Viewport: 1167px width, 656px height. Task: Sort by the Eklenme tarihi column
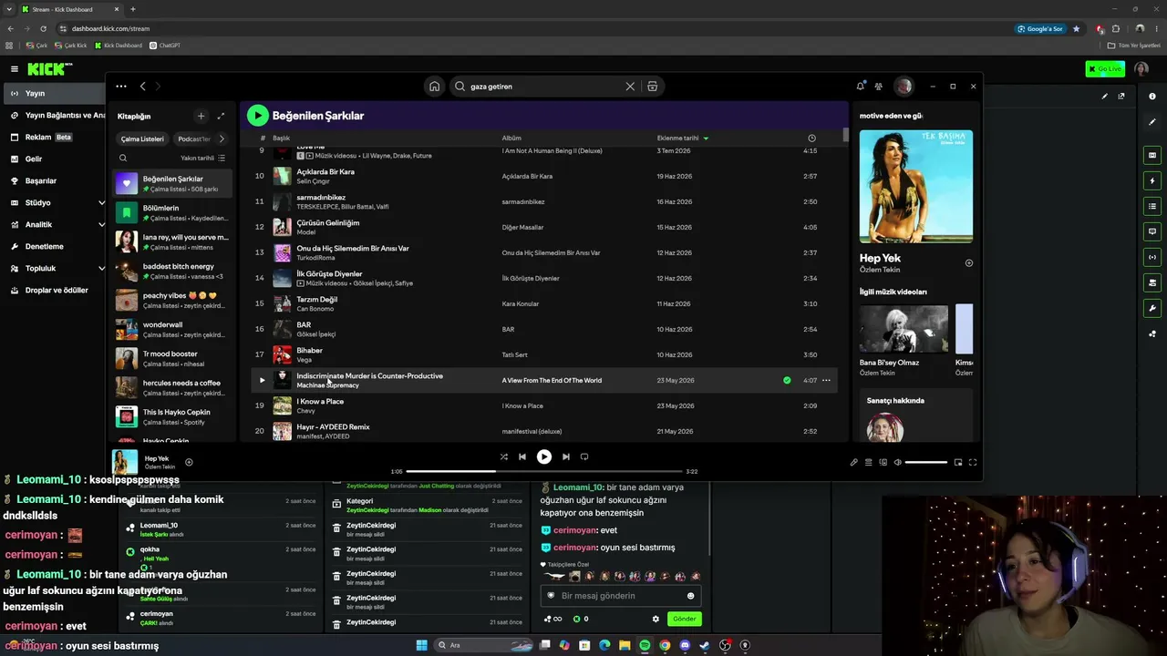pyautogui.click(x=683, y=138)
